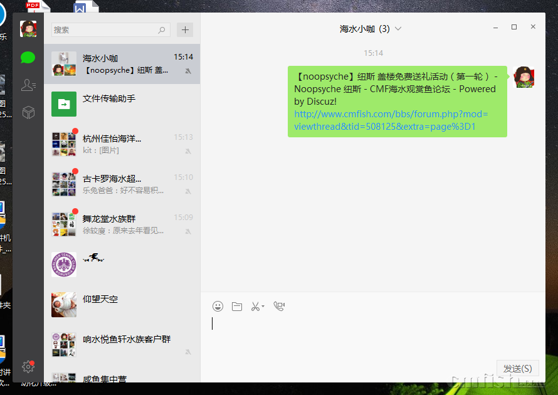Start a voice or video call
The height and width of the screenshot is (395, 558).
[x=279, y=307]
